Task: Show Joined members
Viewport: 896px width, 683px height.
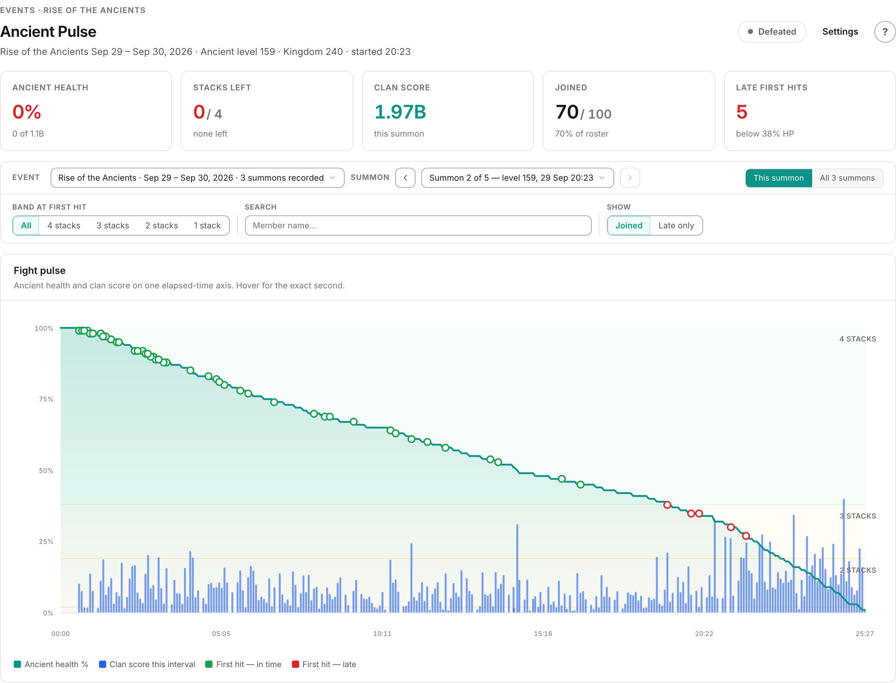Action: (629, 225)
